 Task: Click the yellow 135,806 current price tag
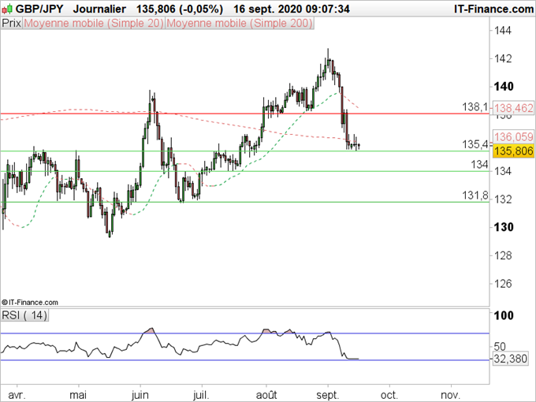pyautogui.click(x=513, y=151)
